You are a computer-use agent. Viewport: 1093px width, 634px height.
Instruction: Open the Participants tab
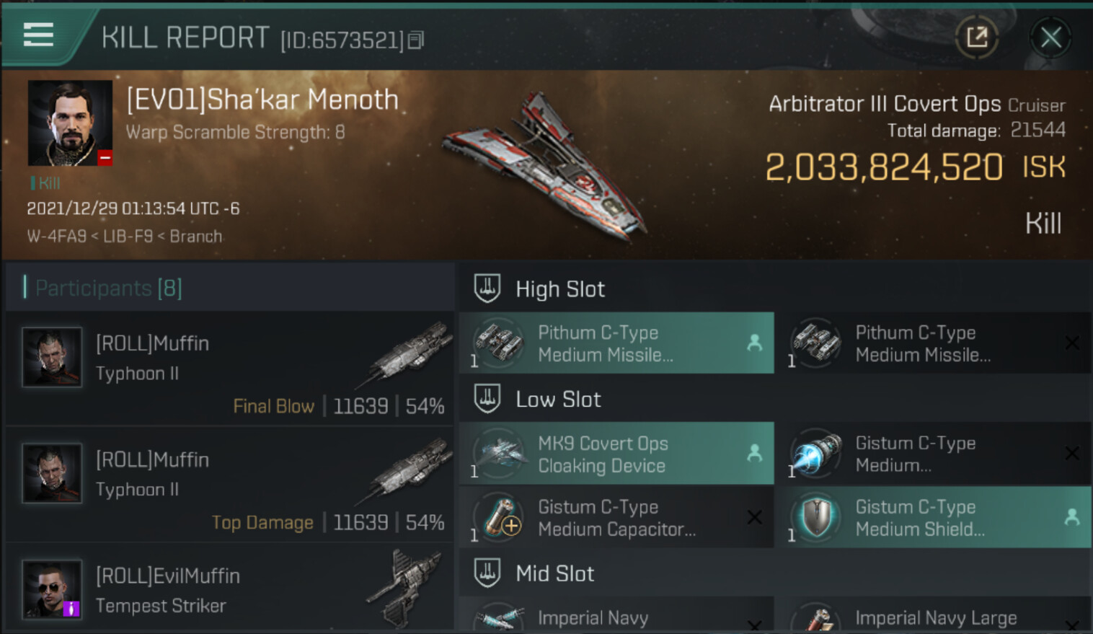[x=108, y=289]
